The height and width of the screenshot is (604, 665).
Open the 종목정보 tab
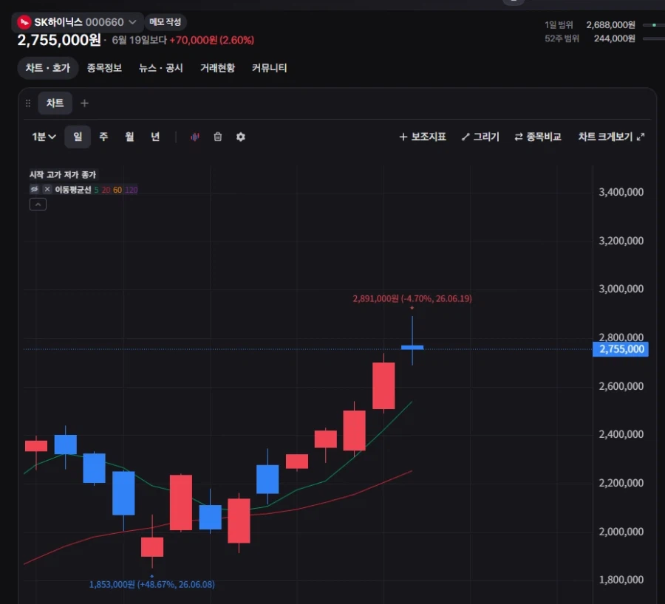click(x=104, y=68)
